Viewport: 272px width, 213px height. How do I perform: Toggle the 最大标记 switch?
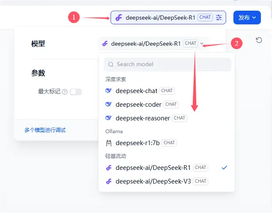click(x=76, y=92)
